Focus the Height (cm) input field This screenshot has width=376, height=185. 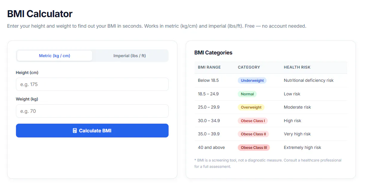92,84
